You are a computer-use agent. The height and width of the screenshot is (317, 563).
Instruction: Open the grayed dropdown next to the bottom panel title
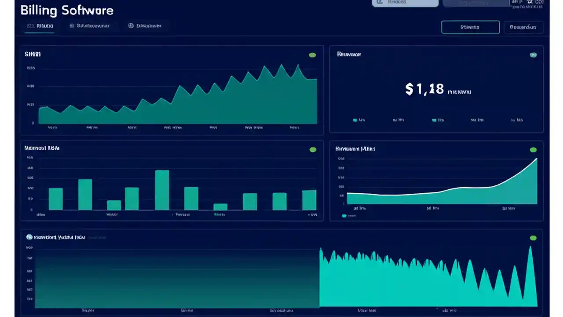(x=97, y=237)
